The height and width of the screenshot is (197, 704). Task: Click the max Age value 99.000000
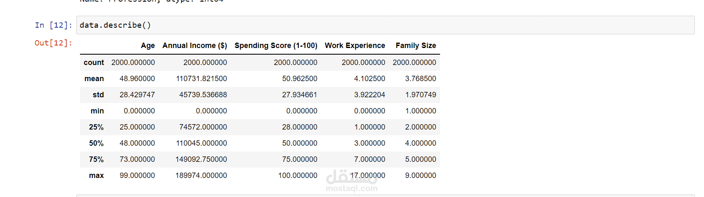point(137,175)
